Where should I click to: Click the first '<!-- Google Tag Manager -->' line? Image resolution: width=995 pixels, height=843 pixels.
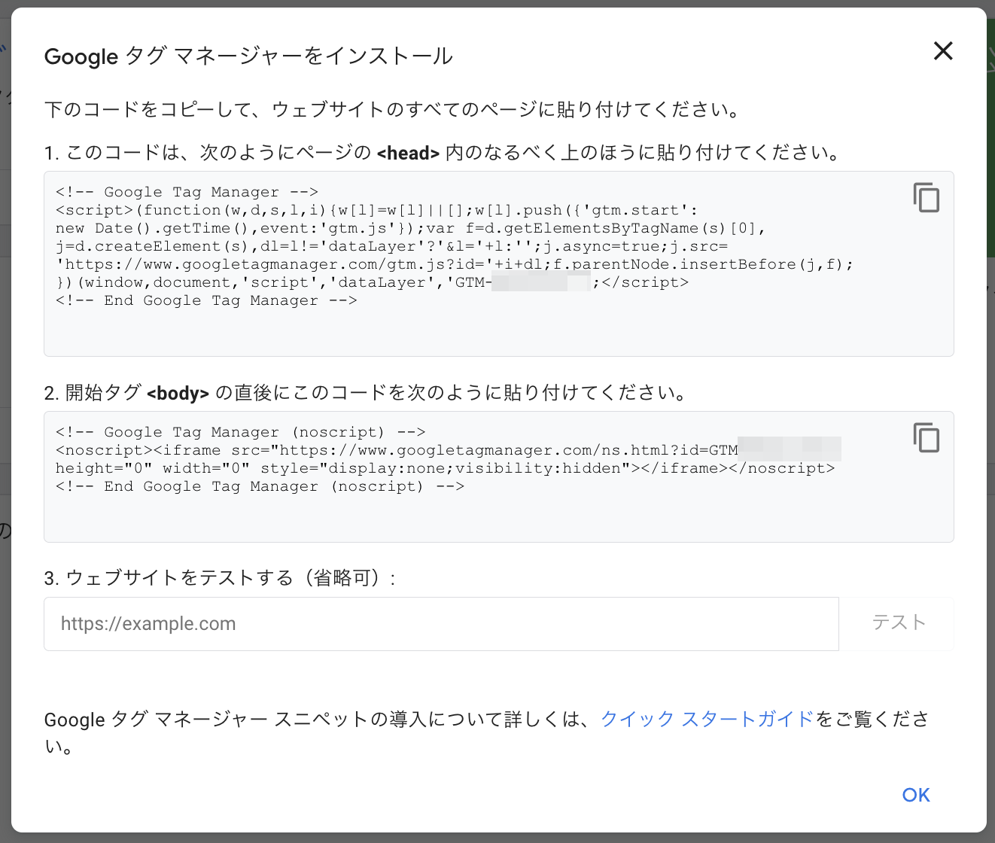pos(187,192)
